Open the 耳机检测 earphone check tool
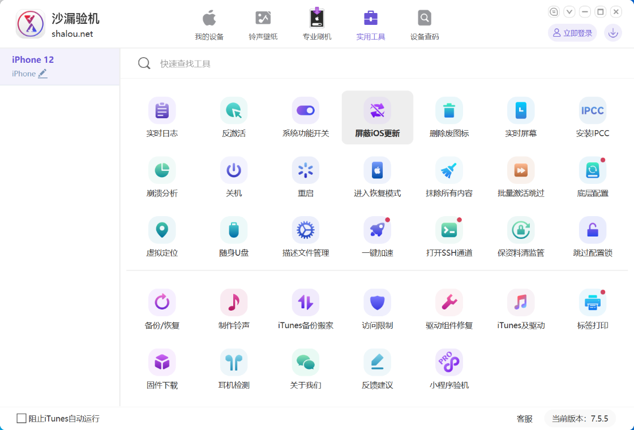Viewport: 634px width, 430px height. point(234,363)
